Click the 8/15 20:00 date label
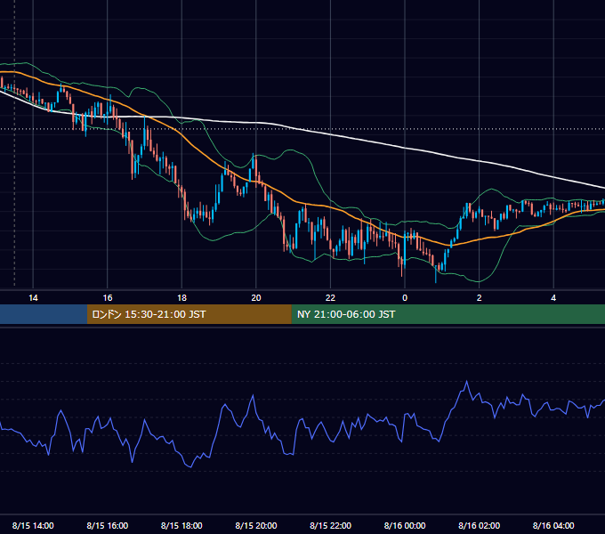 (x=256, y=525)
